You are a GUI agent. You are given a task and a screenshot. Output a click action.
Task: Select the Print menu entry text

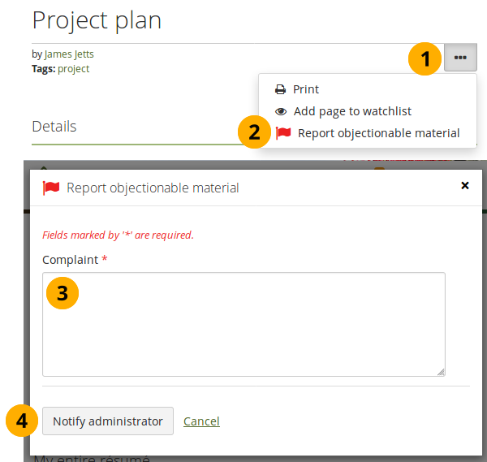click(x=306, y=89)
